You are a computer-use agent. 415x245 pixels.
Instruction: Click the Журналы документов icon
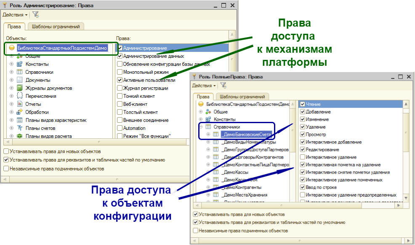[19, 88]
